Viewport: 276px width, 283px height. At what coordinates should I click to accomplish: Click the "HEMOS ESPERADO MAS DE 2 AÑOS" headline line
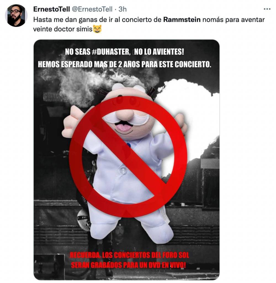pos(124,64)
